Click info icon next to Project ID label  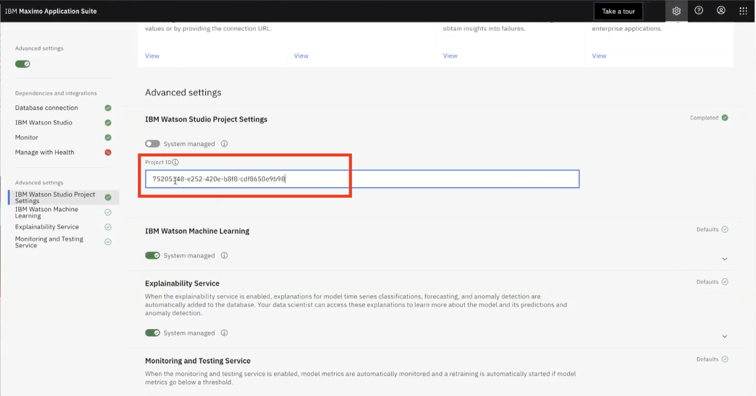pyautogui.click(x=175, y=162)
